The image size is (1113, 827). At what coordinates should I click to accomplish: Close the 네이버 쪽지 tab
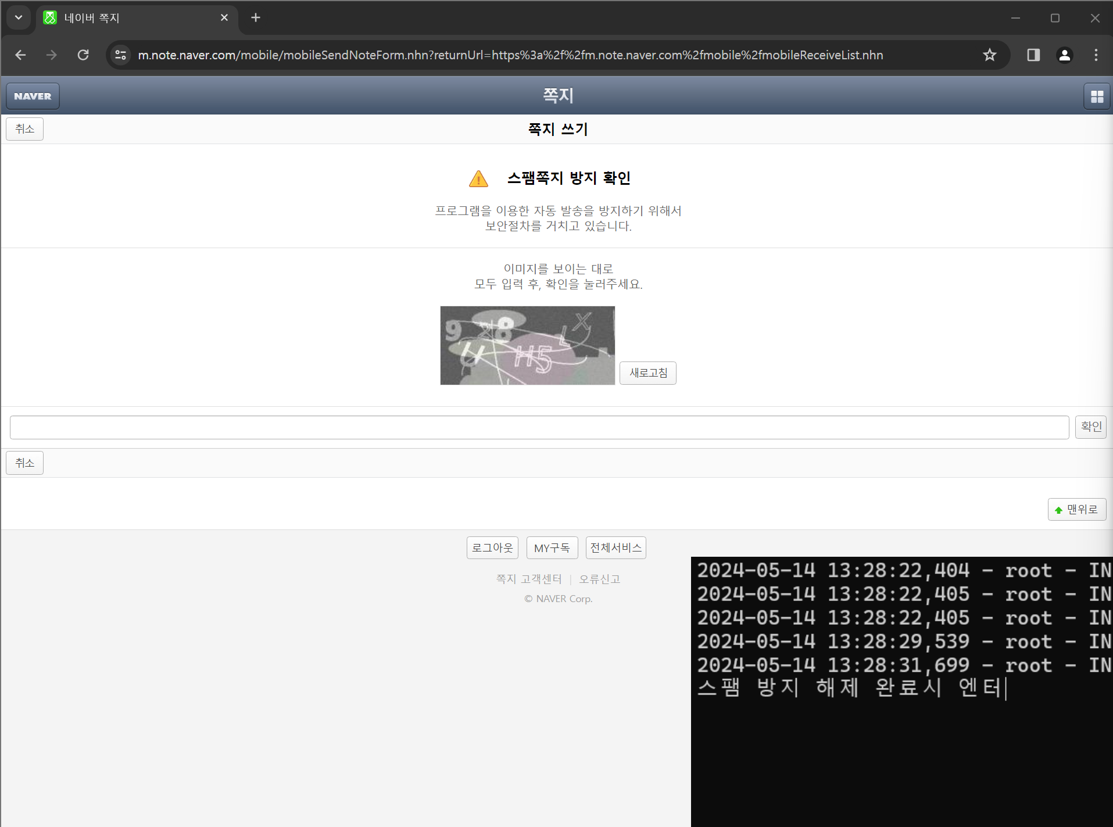click(x=224, y=17)
